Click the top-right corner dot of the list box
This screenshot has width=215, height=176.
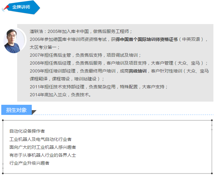(212, 120)
